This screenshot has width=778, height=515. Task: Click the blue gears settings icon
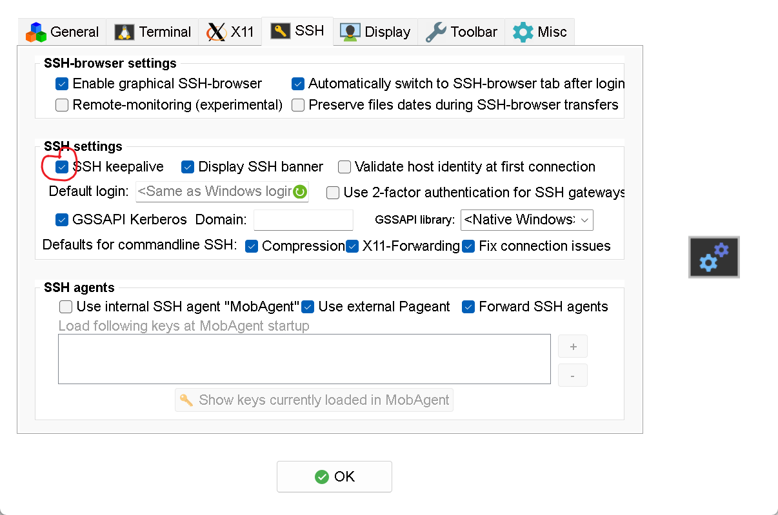(714, 257)
